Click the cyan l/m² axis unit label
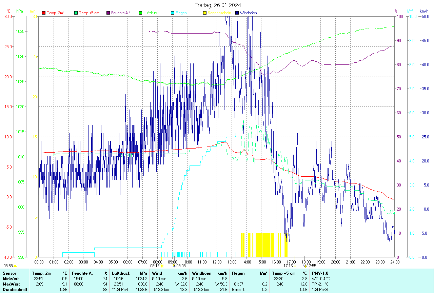This screenshot has width=434, height=293. pyautogui.click(x=411, y=11)
